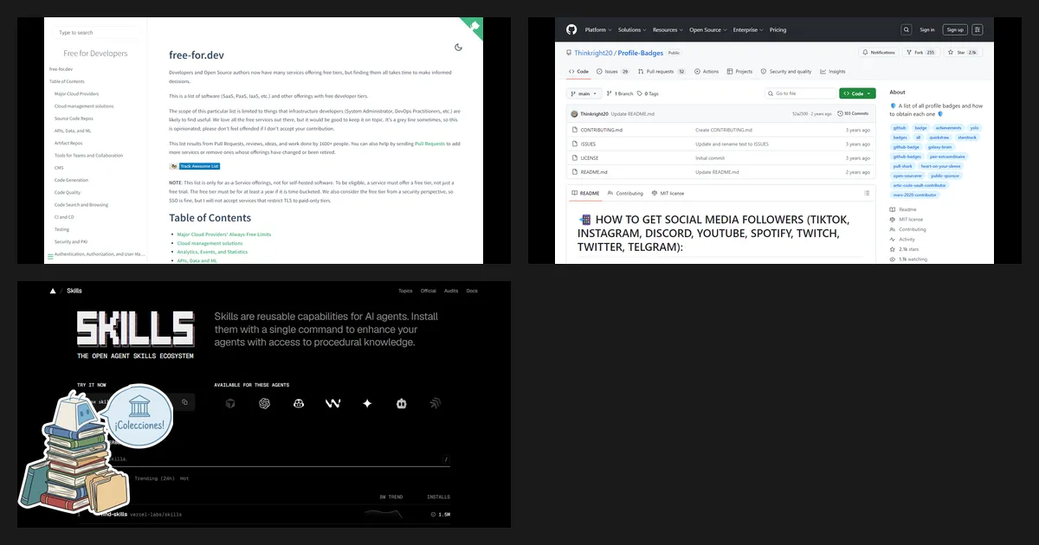1039x545 pixels.
Task: Open the ISSUES file row
Action: (720, 144)
